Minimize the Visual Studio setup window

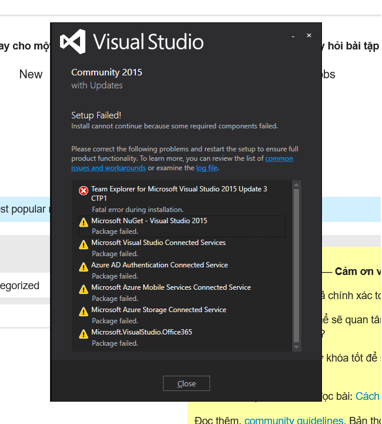tap(293, 36)
